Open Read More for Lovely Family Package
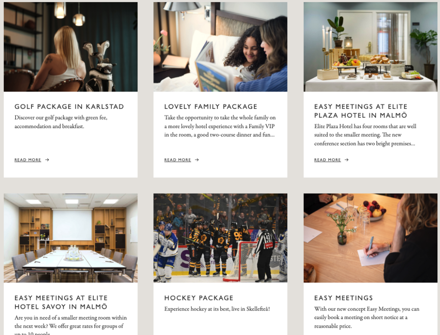The image size is (440, 335). click(x=177, y=160)
